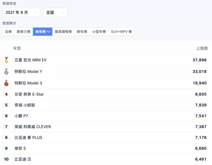Screen dimensions: 212x165
Task: Open the 荣威 科莱威 CLEVER entry
Action: click(x=105, y=127)
